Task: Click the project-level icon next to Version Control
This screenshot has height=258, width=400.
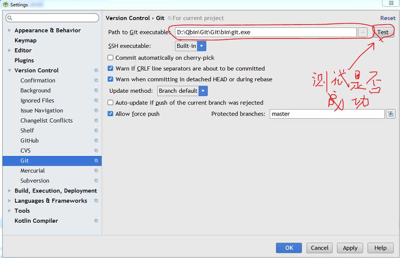Action: coord(96,71)
